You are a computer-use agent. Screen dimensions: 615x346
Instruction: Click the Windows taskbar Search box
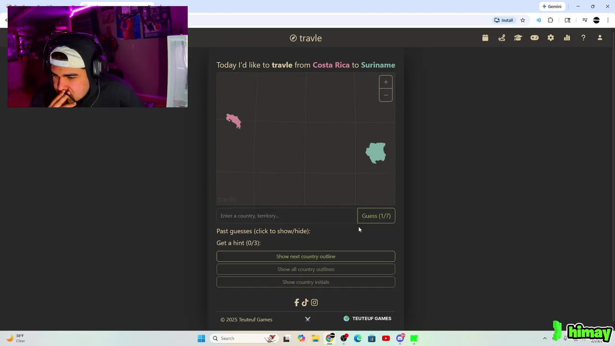click(245, 338)
